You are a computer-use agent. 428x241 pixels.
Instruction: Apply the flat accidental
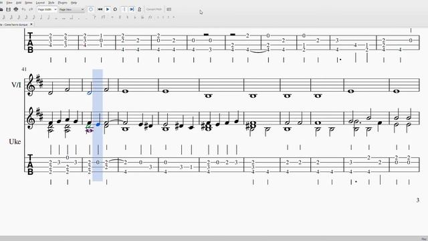click(135, 17)
